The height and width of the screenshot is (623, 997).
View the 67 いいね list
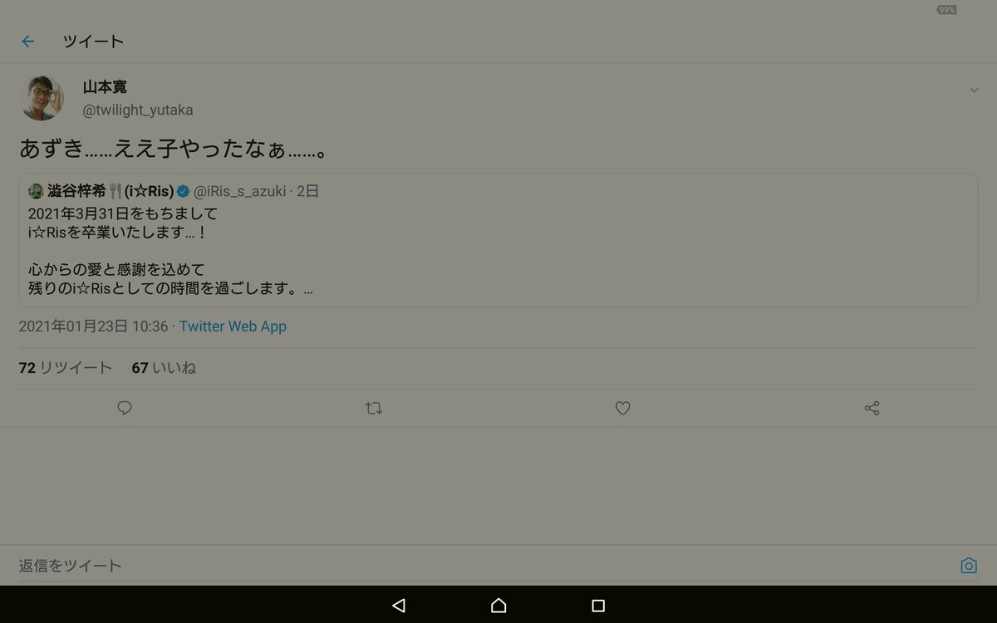[x=164, y=367]
